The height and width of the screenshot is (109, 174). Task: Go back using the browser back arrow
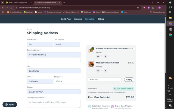tap(3, 8)
